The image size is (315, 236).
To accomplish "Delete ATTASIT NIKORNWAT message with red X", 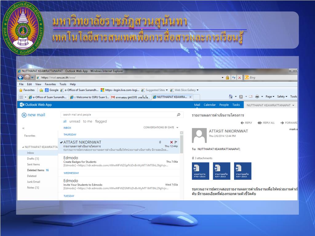I will point(171,142).
